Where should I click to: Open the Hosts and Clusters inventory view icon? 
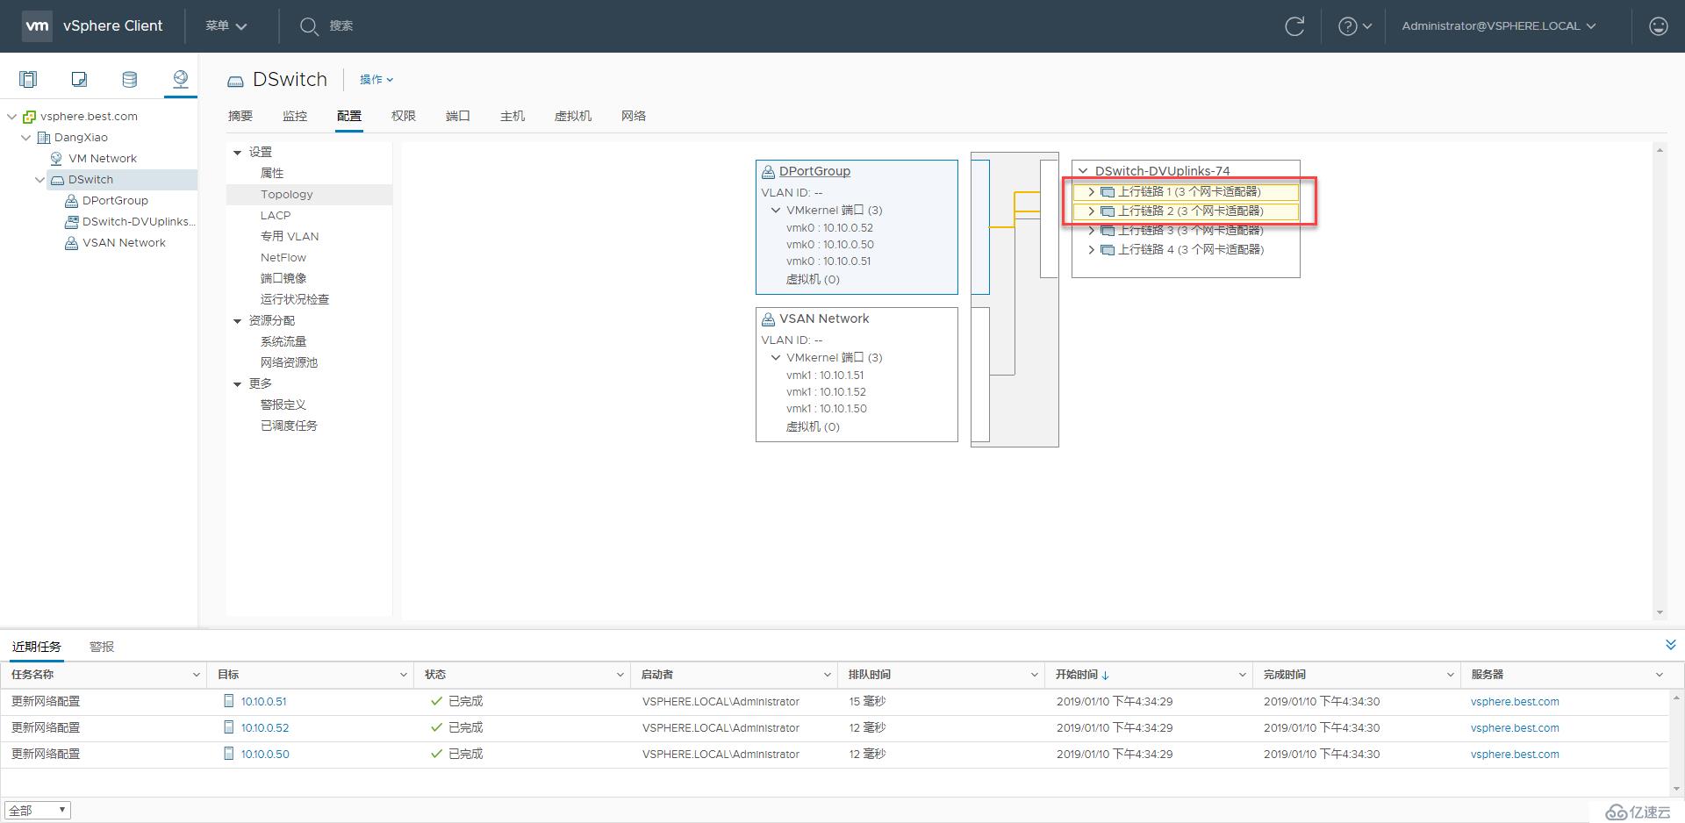click(x=28, y=80)
